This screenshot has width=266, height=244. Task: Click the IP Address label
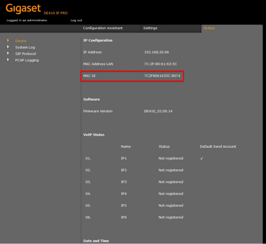point(93,52)
